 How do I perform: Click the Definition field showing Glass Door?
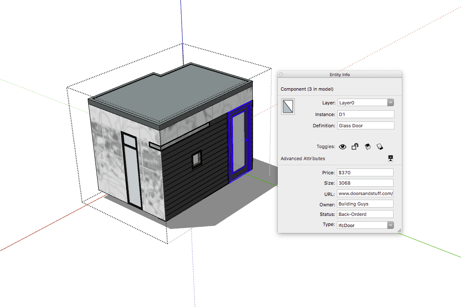point(365,125)
